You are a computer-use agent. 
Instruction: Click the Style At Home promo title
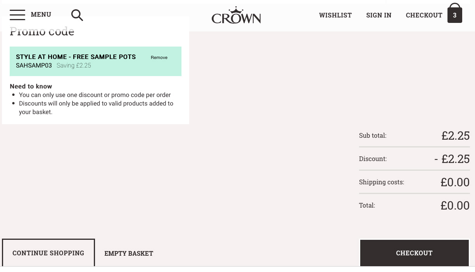click(76, 57)
